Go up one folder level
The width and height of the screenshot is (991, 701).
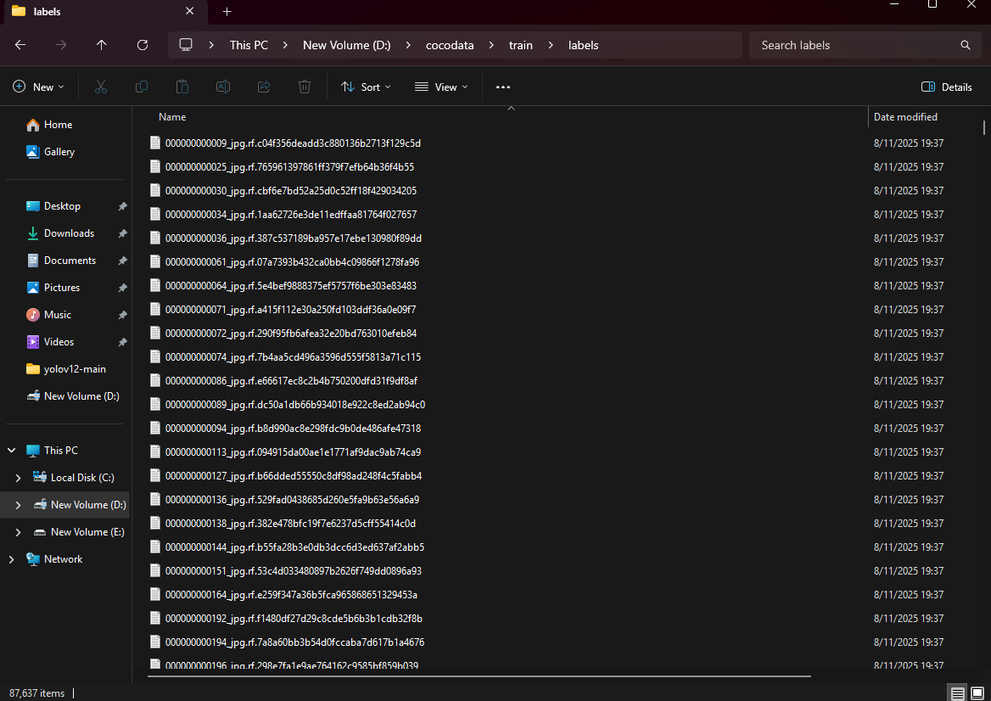pyautogui.click(x=101, y=45)
